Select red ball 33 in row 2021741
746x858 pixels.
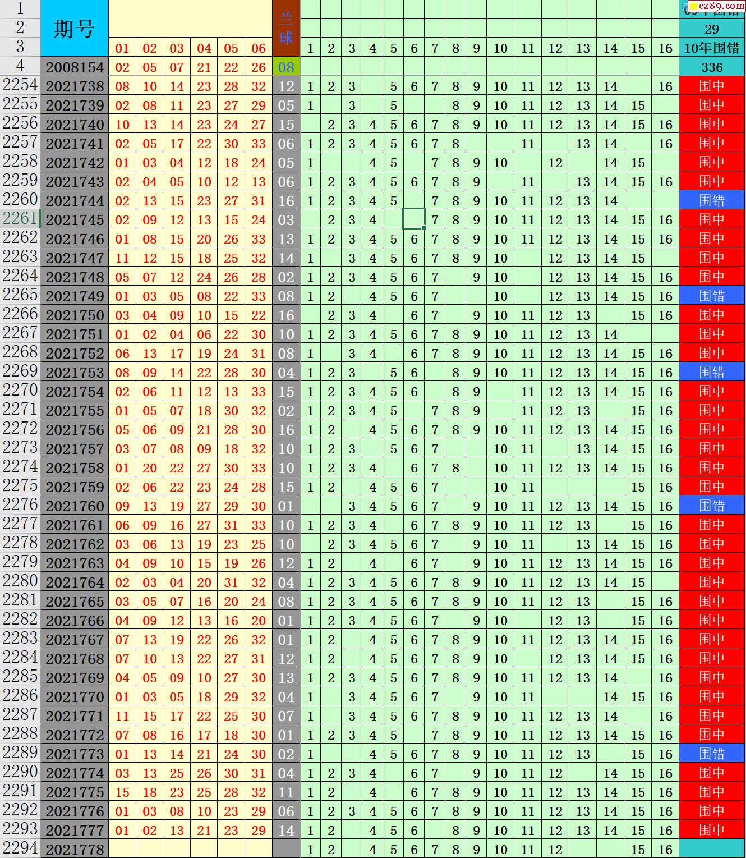click(x=259, y=143)
